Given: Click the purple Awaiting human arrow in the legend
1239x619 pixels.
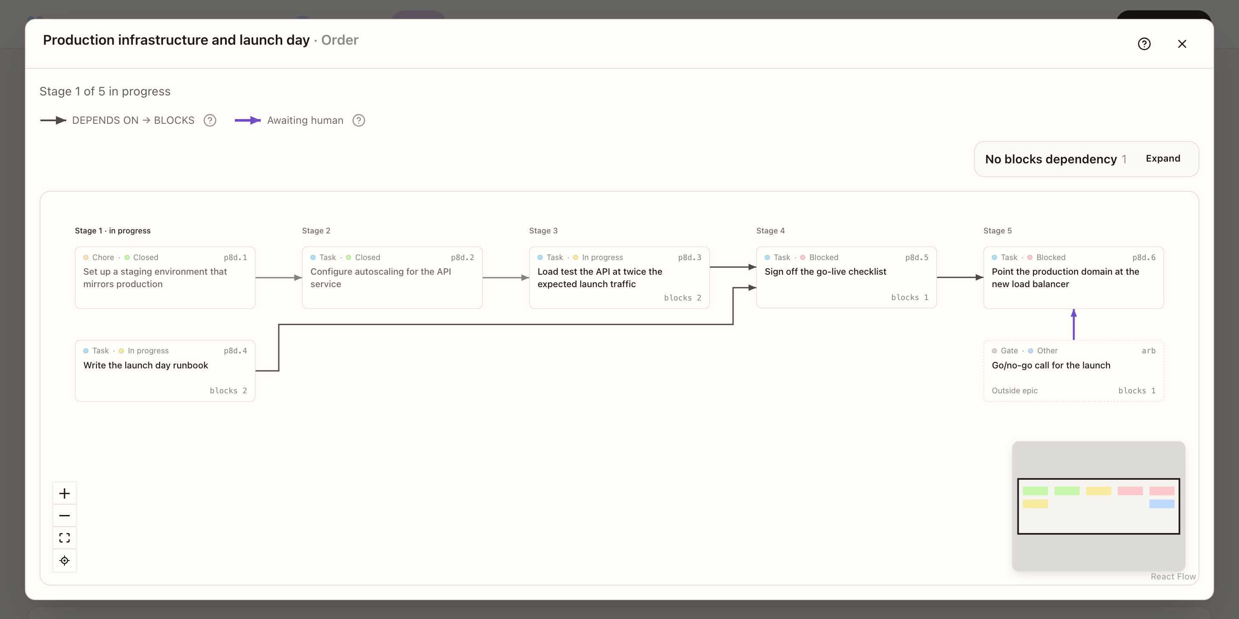Looking at the screenshot, I should pyautogui.click(x=248, y=120).
